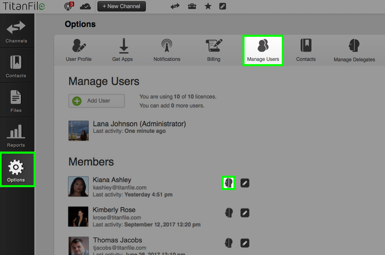Click the cloud sync checkmark icon
The width and height of the screenshot is (385, 255).
85,6
